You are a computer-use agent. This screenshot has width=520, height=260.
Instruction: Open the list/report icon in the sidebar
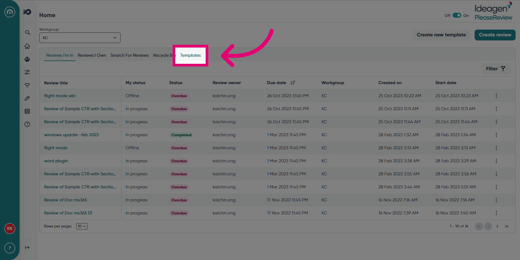[27, 111]
